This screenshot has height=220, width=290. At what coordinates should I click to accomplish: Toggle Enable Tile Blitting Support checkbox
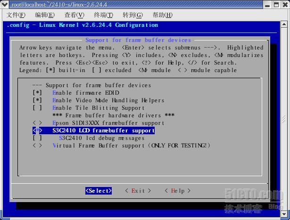(37, 108)
